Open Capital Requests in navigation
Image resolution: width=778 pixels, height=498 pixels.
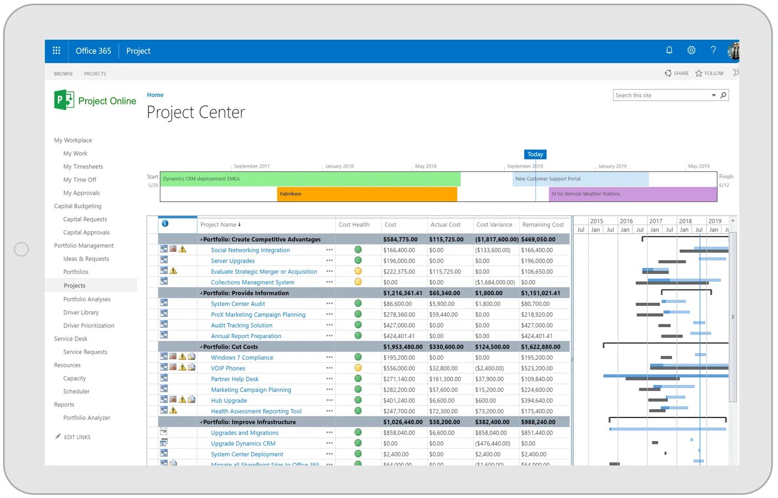point(85,219)
